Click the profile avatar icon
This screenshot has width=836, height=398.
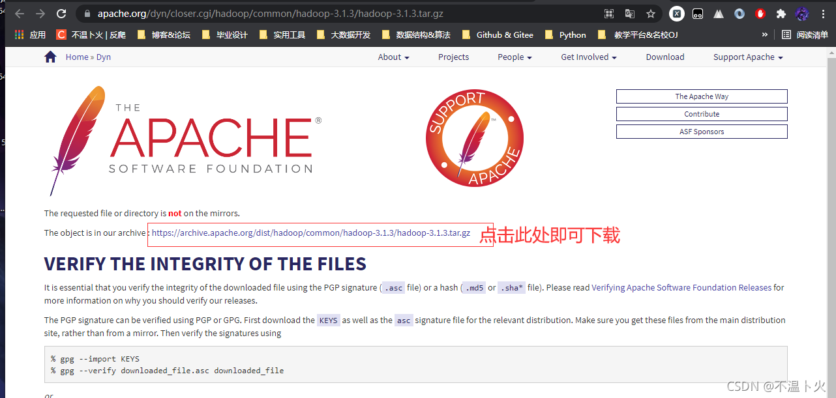click(803, 14)
